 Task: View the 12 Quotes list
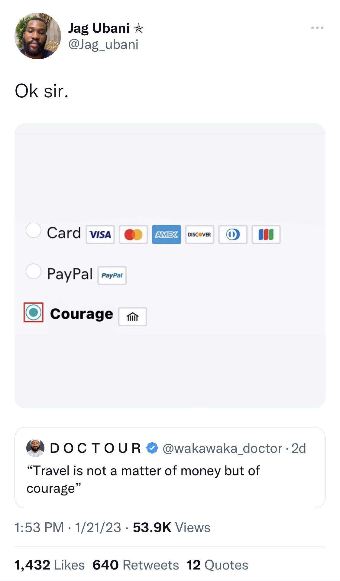[x=217, y=565]
